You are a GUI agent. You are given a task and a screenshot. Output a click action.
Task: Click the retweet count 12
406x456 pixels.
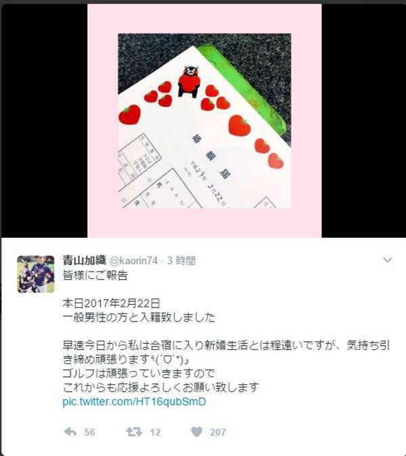click(155, 432)
